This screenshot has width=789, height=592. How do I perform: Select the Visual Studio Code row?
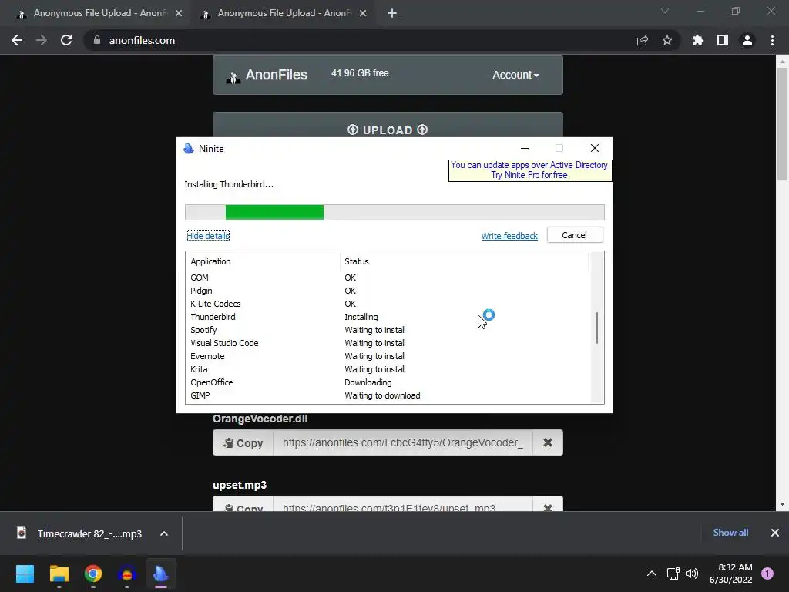point(388,343)
